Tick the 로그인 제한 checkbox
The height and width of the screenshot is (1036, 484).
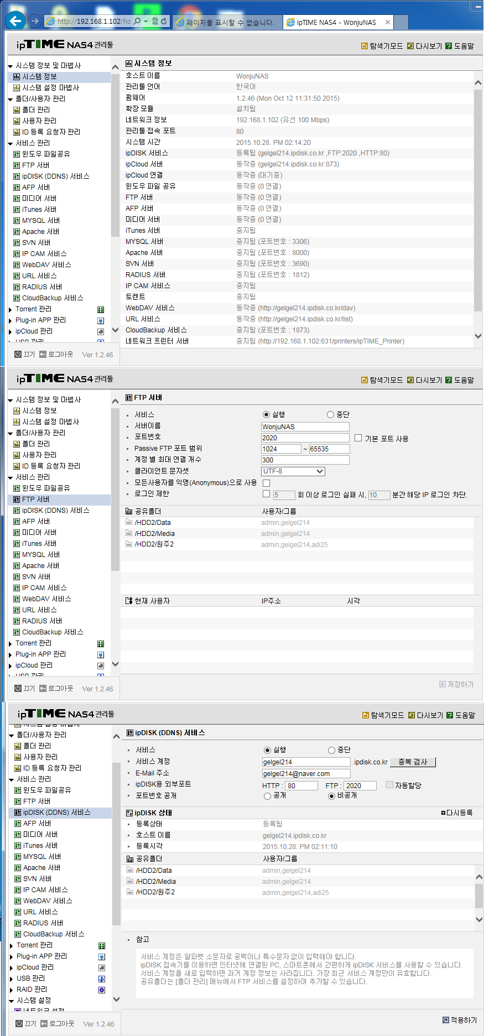(x=266, y=494)
